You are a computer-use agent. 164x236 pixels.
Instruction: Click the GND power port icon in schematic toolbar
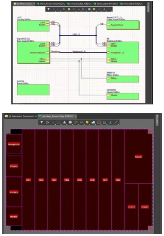click(x=79, y=9)
